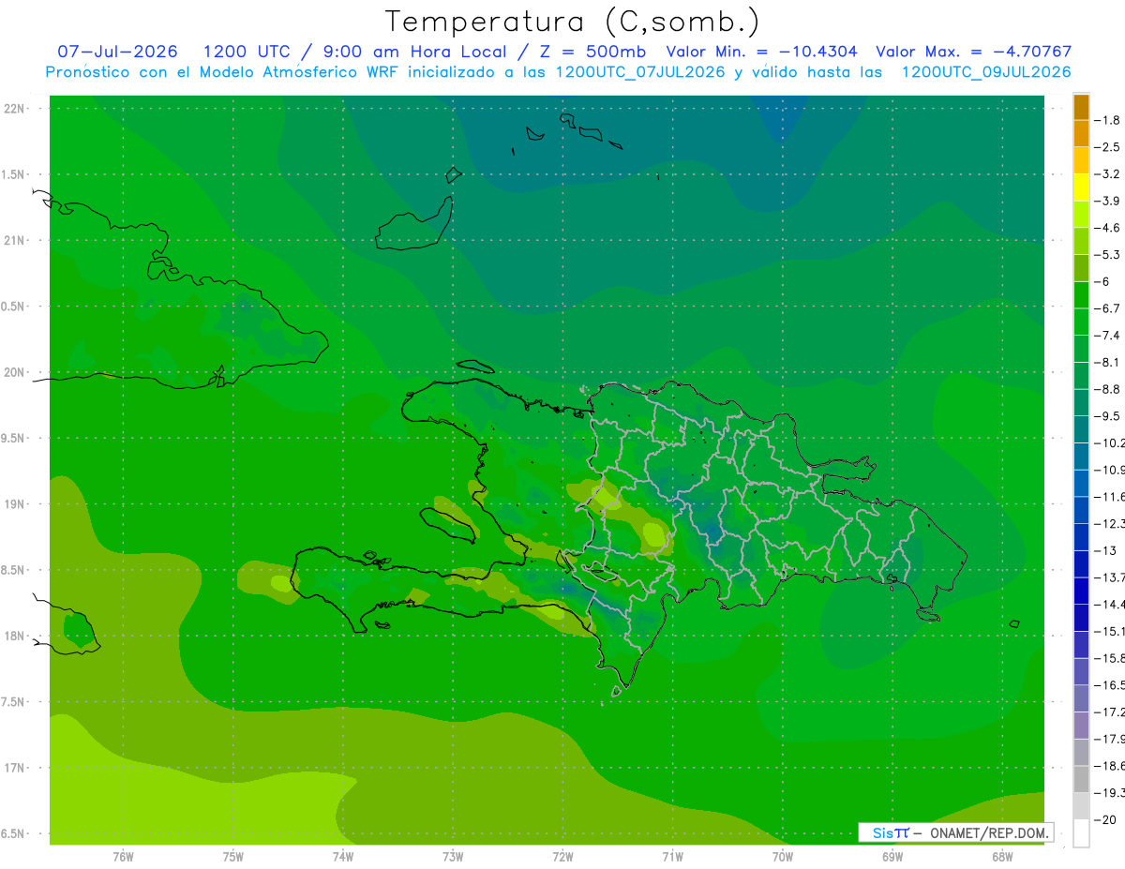Click the "73W" longitude axis label
The width and height of the screenshot is (1125, 869).
(x=453, y=857)
